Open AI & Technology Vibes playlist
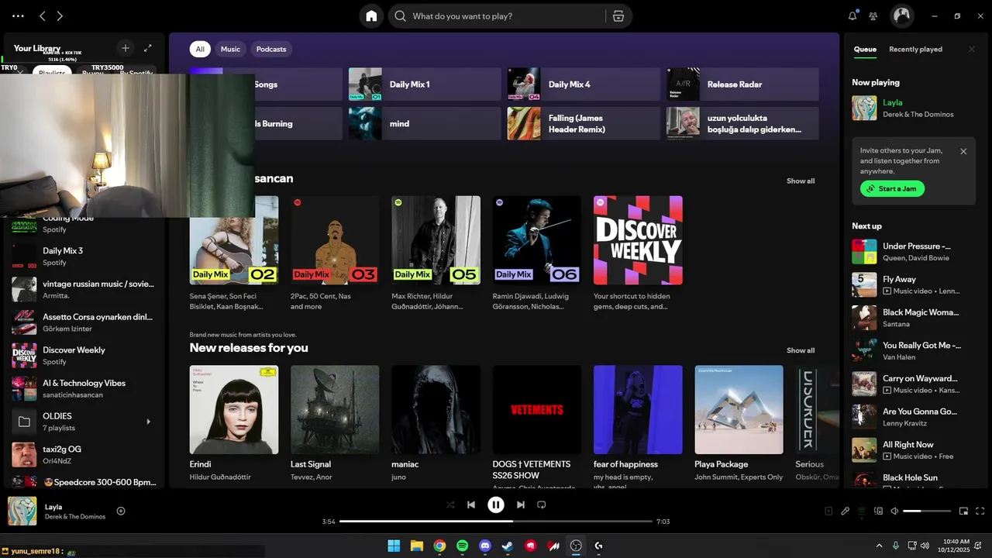This screenshot has height=558, width=992. pyautogui.click(x=83, y=388)
